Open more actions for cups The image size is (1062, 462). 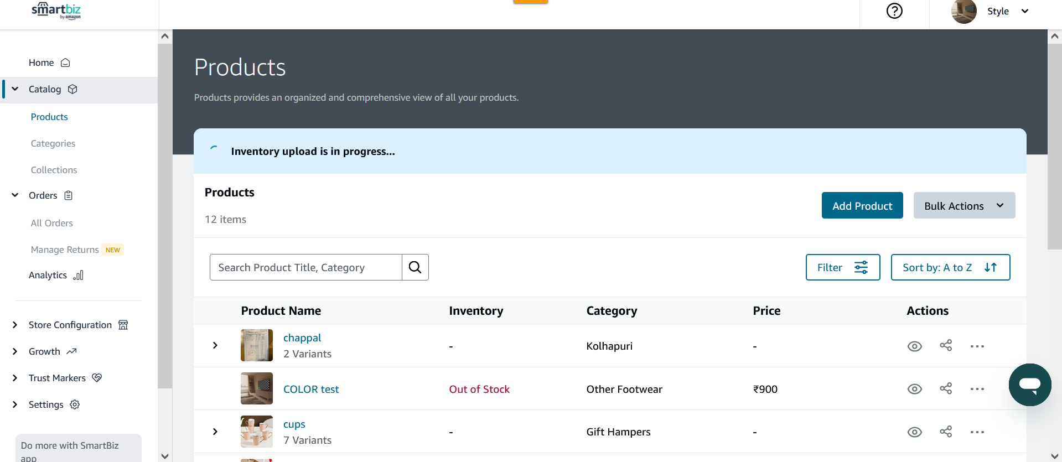977,432
